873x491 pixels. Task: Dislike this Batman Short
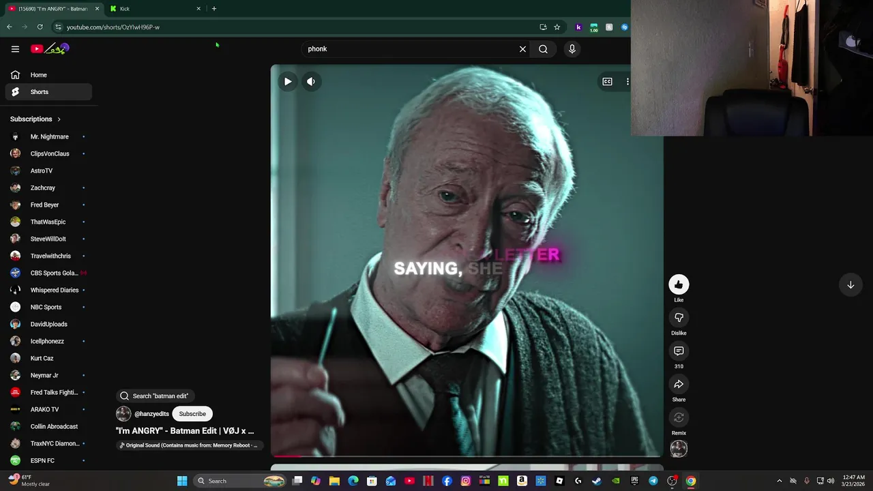[x=679, y=318]
